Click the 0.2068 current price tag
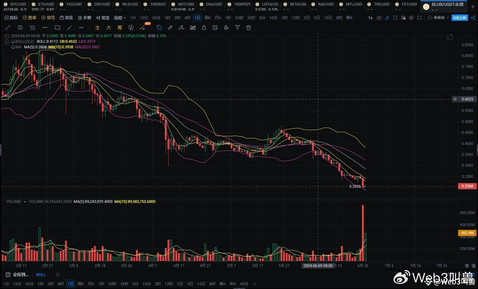478x289 pixels. (x=467, y=186)
